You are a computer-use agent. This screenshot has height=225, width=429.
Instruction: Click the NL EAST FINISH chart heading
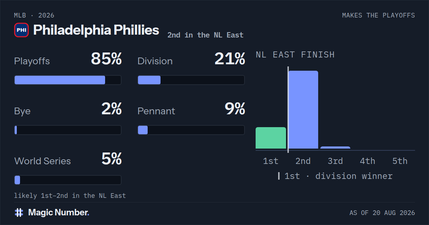coord(295,55)
